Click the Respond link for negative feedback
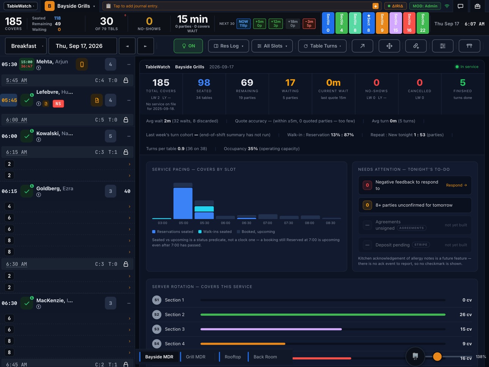Screen dimensions: 489x367 (x=456, y=185)
